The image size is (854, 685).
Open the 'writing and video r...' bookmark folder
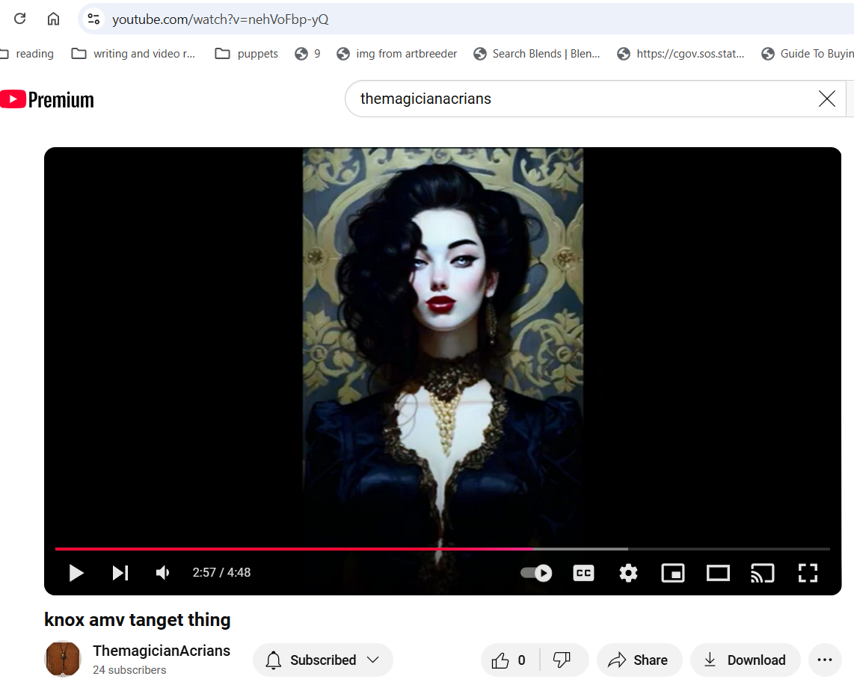(133, 54)
